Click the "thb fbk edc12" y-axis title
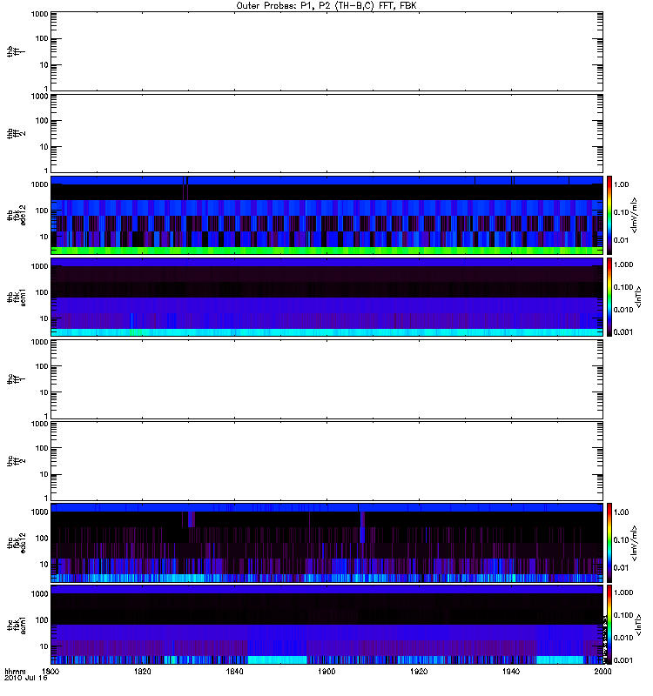This screenshot has height=696, width=653. point(16,215)
